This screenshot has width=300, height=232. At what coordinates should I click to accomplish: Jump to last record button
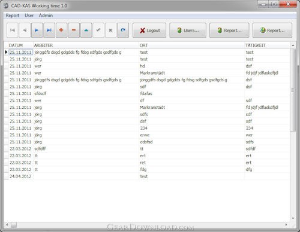pos(49,30)
